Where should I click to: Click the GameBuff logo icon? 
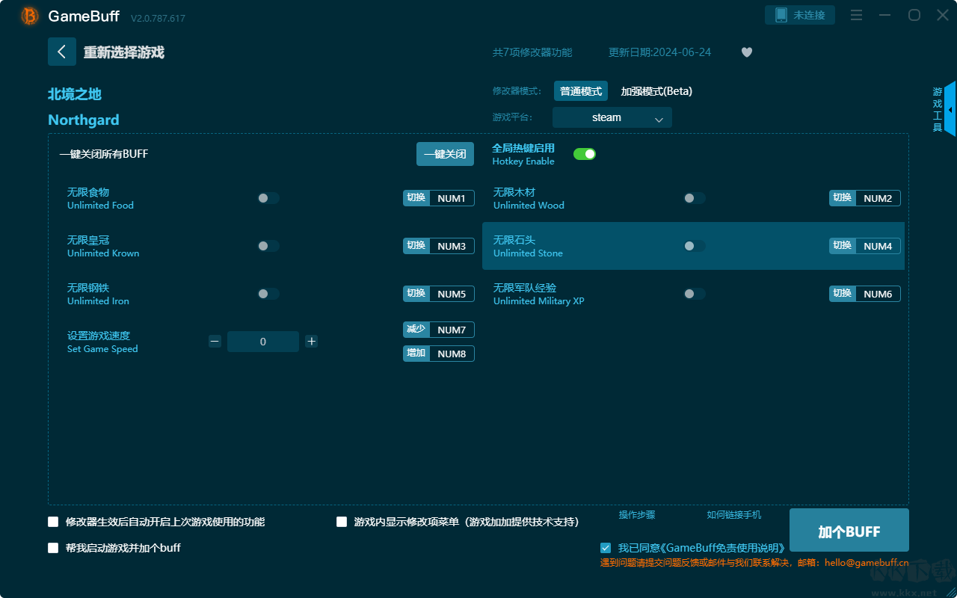(x=30, y=16)
